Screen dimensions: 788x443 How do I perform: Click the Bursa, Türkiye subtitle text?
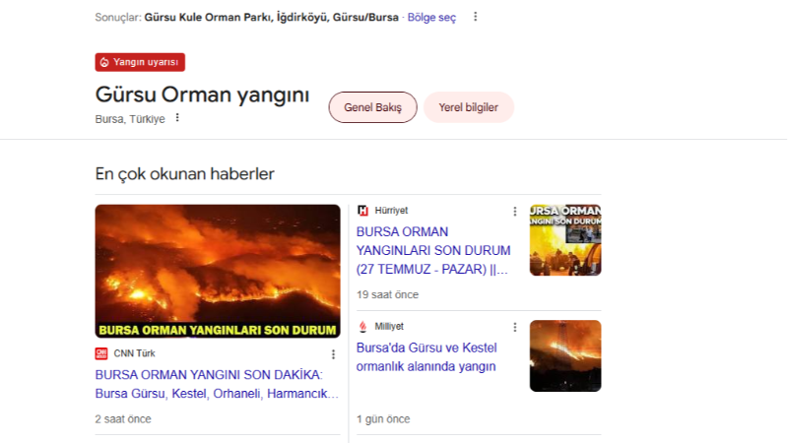coord(130,119)
